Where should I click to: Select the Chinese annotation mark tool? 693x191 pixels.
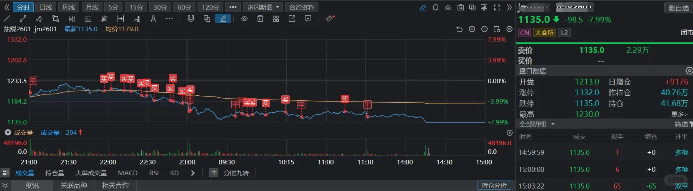tap(137, 19)
